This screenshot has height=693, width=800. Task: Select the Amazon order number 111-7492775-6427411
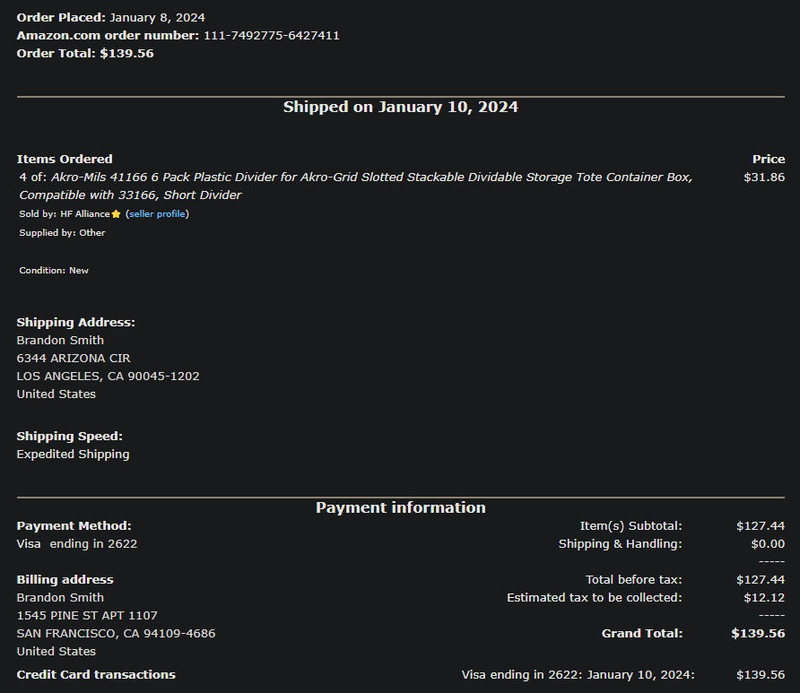272,36
